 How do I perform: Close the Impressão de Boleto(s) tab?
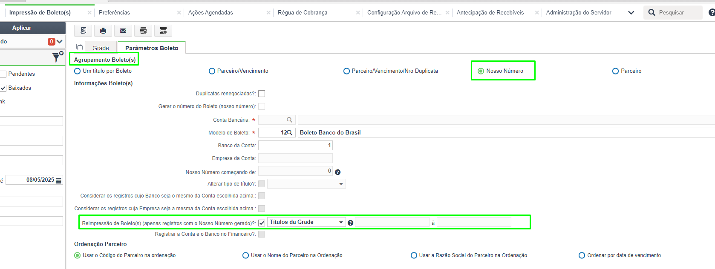point(89,13)
